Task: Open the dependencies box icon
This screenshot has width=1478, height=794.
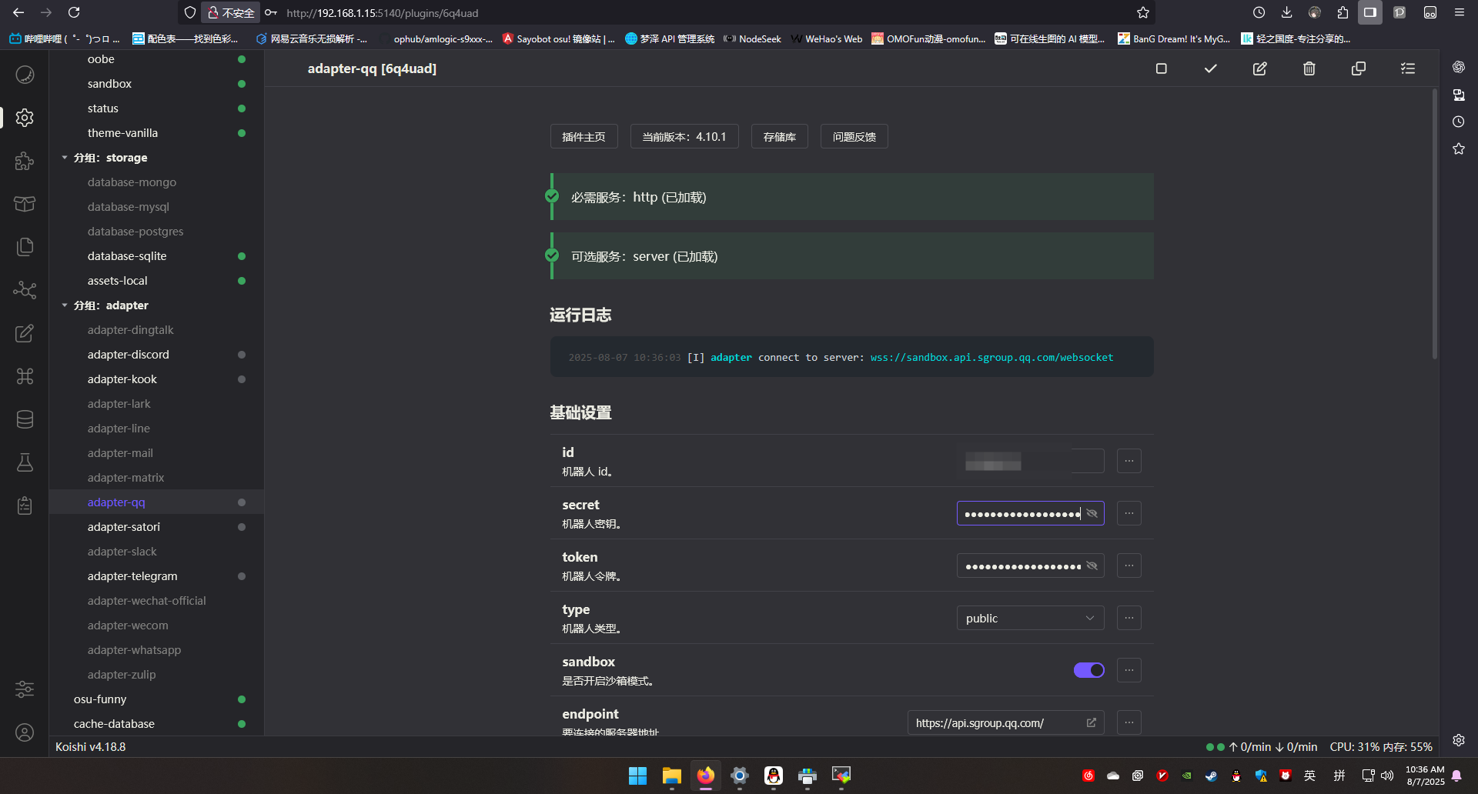Action: point(25,204)
